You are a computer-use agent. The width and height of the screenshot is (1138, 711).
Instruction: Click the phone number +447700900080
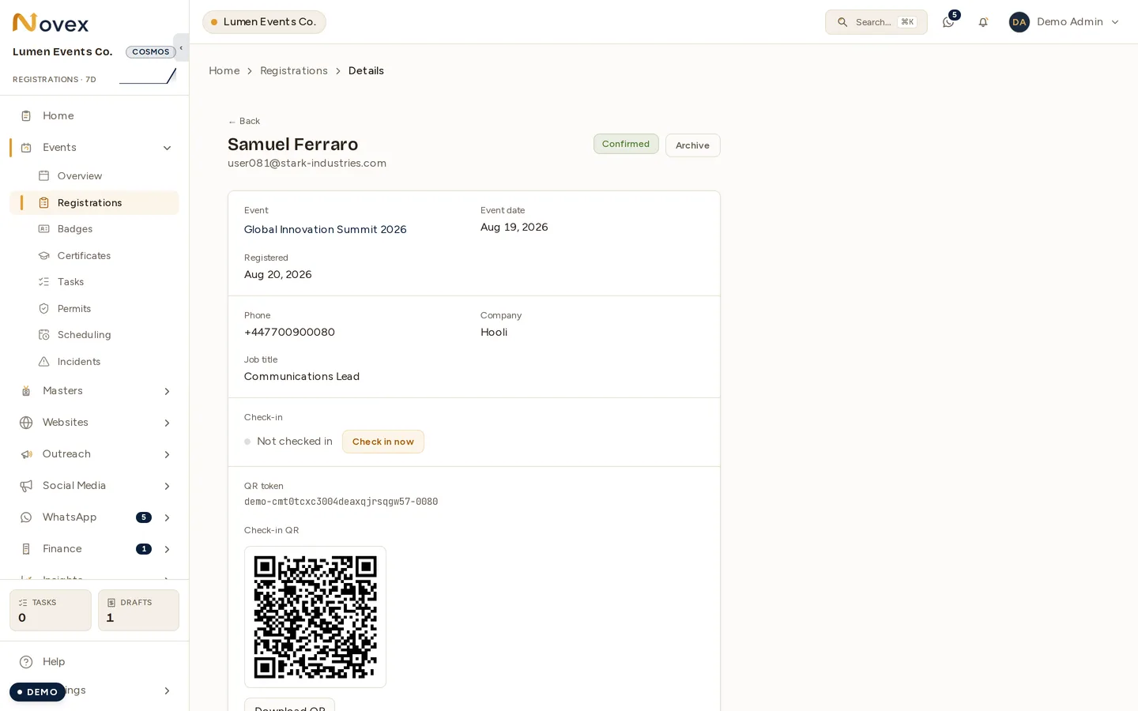pos(289,333)
